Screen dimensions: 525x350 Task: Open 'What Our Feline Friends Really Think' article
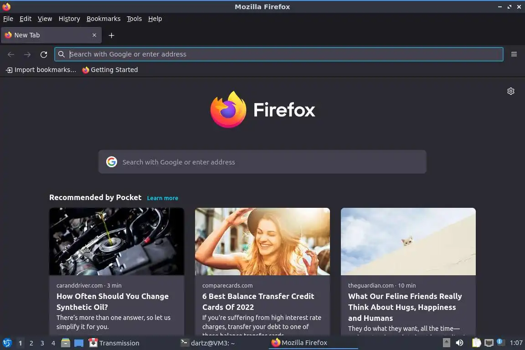tap(405, 307)
